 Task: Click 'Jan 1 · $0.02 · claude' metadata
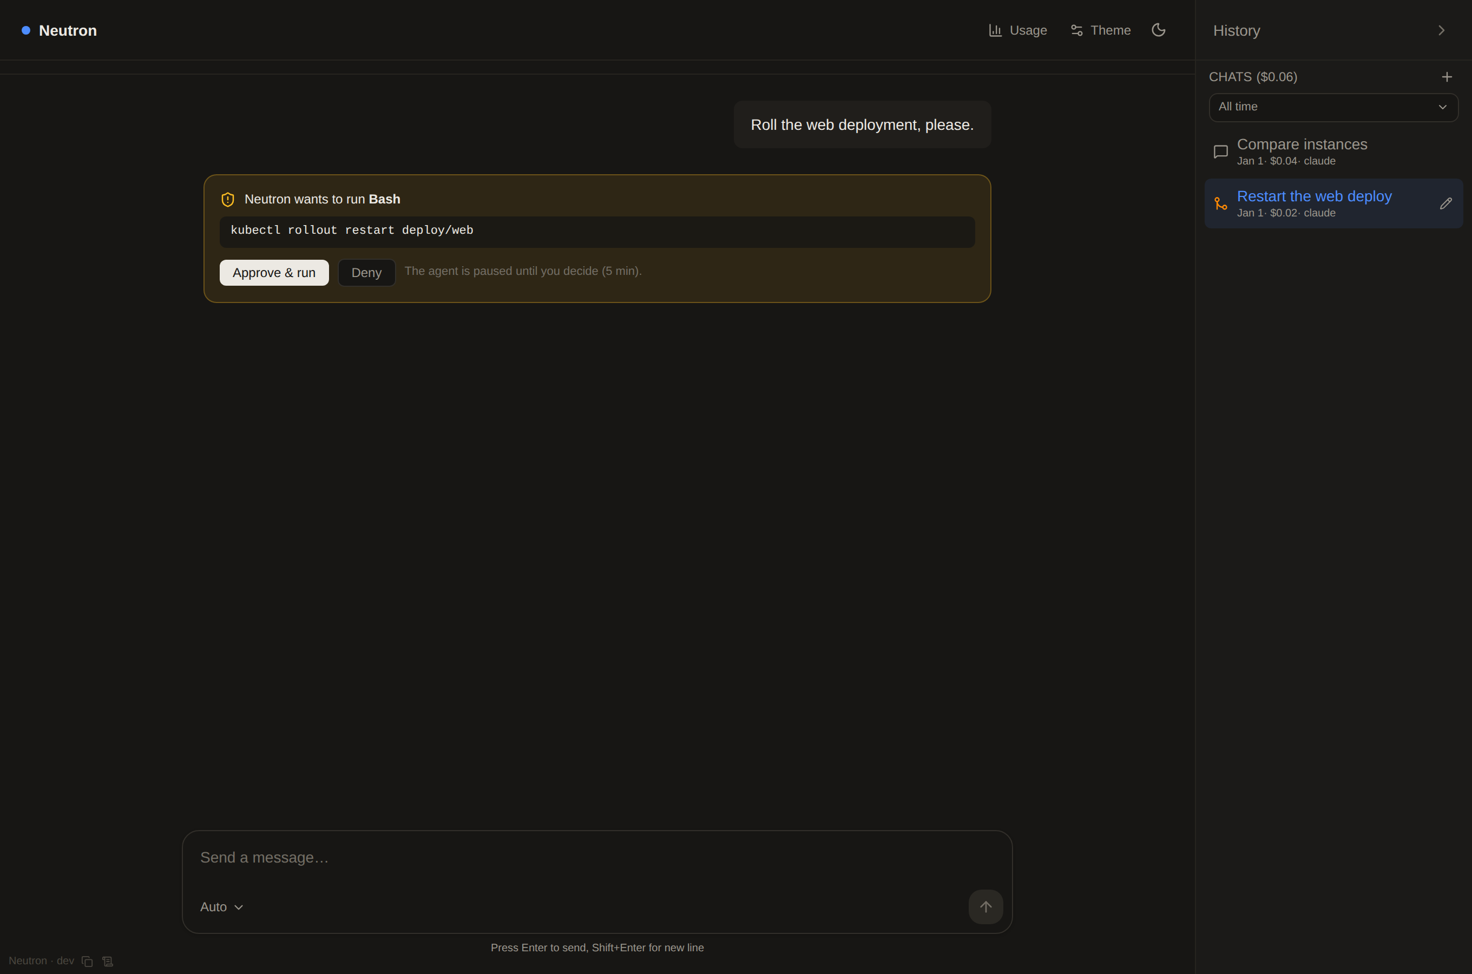(x=1286, y=213)
